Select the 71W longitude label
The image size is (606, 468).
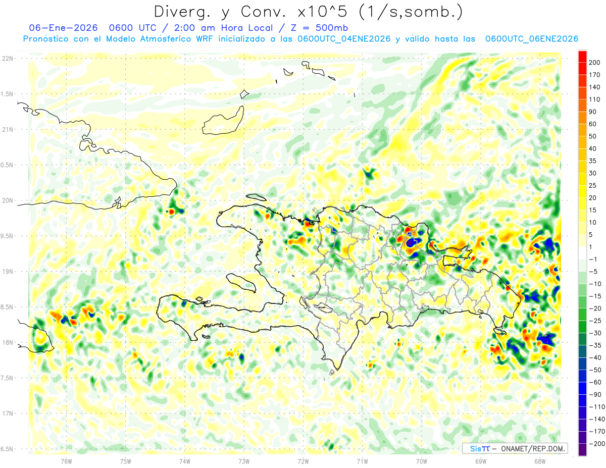[362, 461]
